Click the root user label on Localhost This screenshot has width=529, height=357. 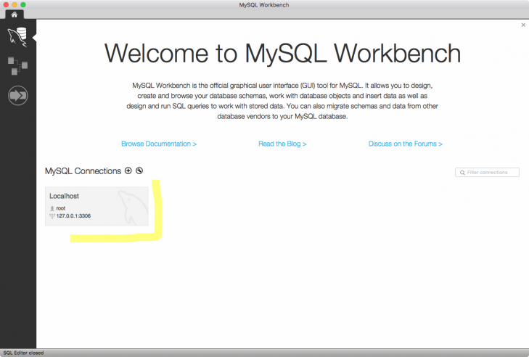click(61, 208)
